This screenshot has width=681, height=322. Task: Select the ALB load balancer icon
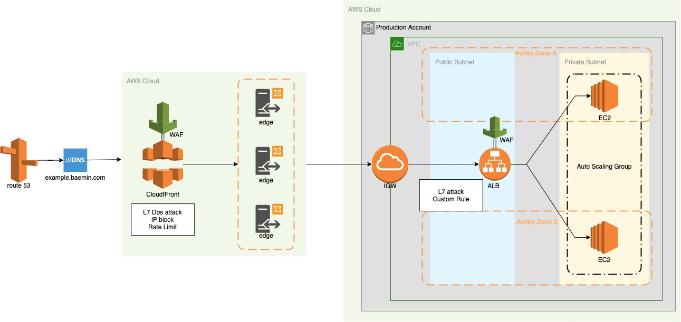point(495,164)
